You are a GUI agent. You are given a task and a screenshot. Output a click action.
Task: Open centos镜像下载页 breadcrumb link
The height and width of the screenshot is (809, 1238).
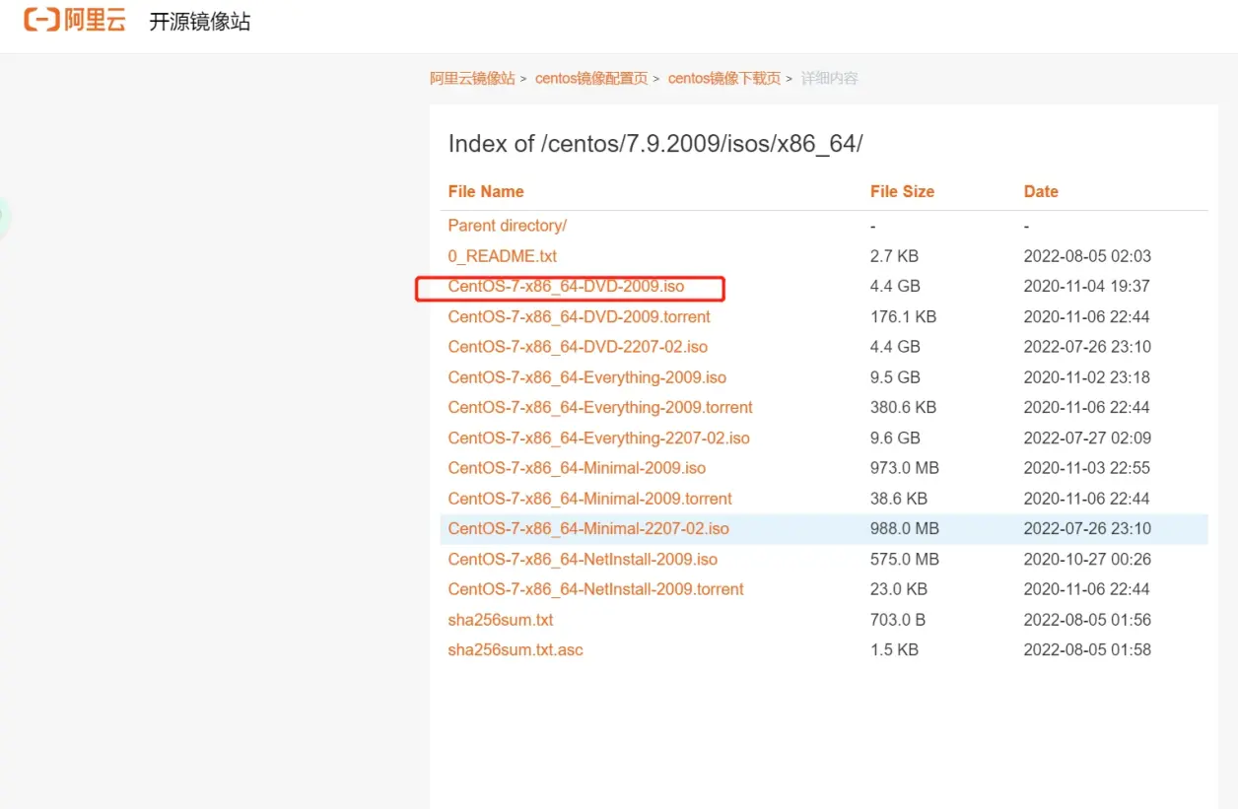[724, 78]
